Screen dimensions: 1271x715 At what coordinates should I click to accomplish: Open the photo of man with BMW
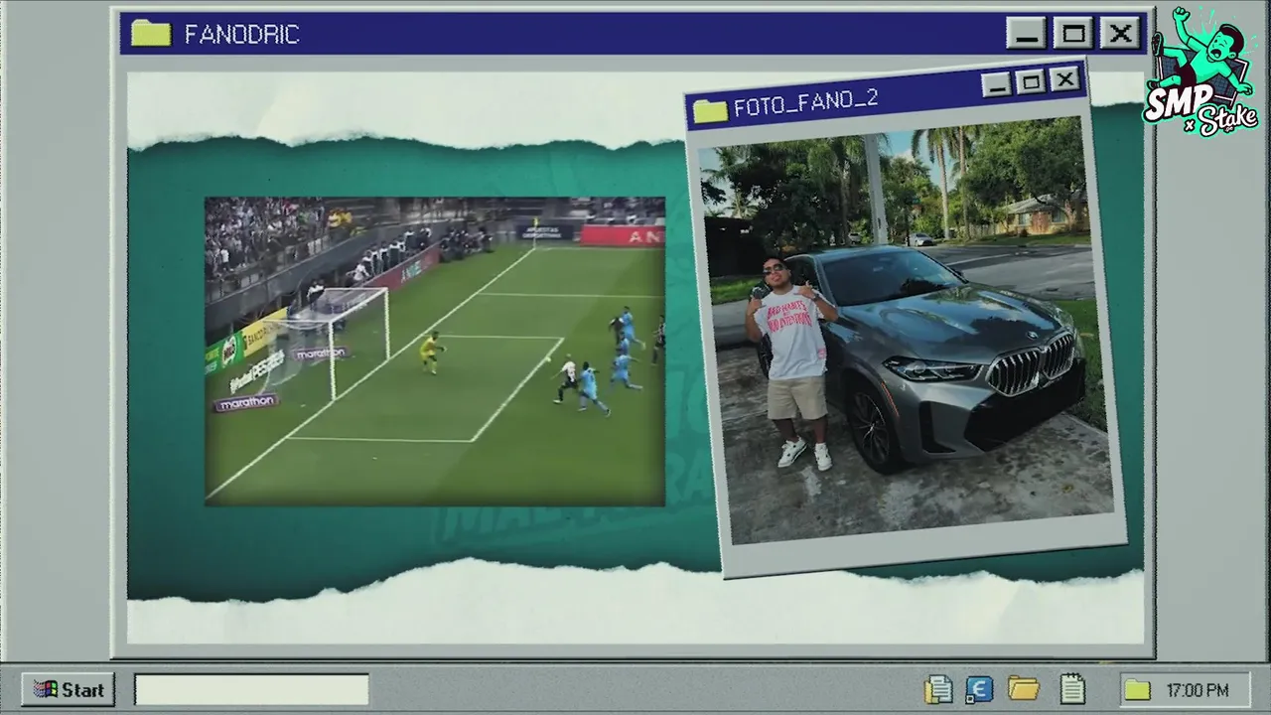click(906, 330)
